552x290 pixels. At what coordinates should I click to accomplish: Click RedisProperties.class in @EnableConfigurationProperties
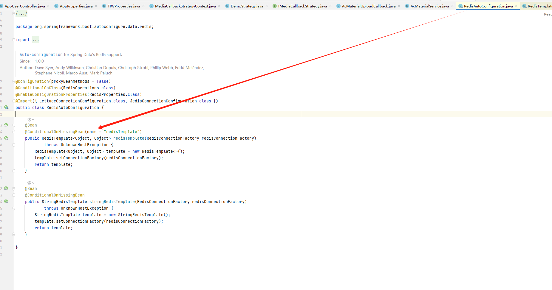[x=115, y=94]
